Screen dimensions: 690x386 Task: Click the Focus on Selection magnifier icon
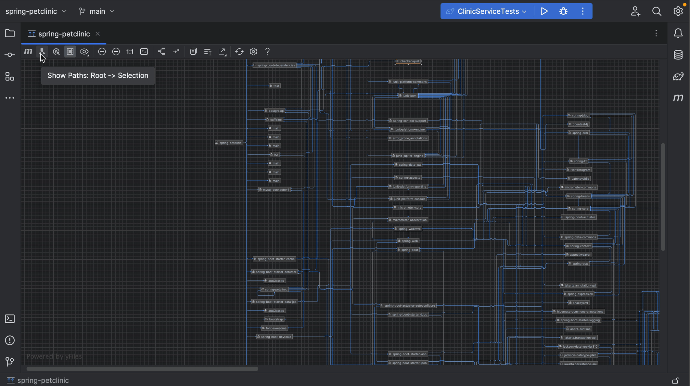(x=56, y=51)
